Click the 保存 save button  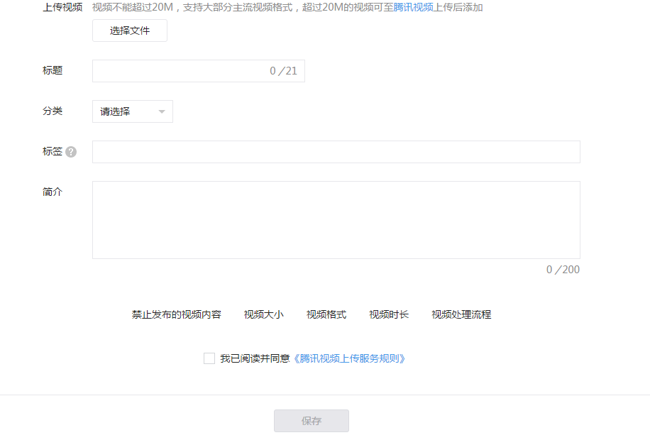tap(311, 420)
